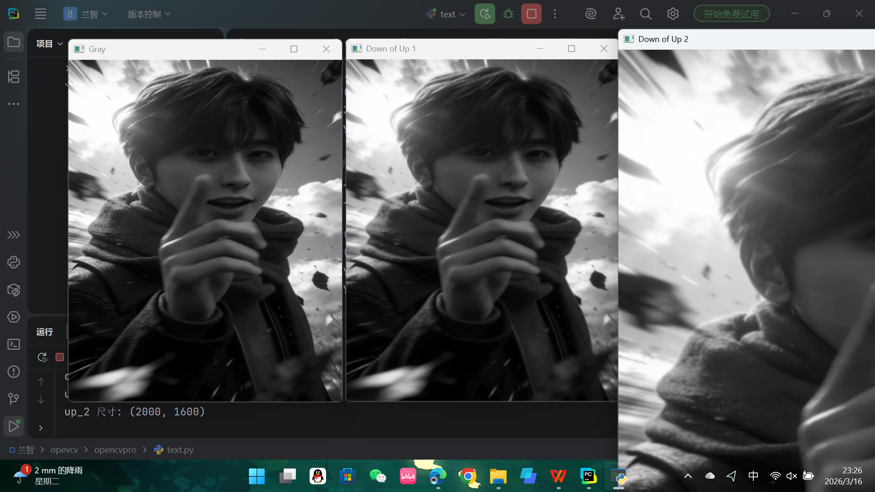Show hidden system tray icons chevron
This screenshot has height=492, width=875.
tap(688, 476)
